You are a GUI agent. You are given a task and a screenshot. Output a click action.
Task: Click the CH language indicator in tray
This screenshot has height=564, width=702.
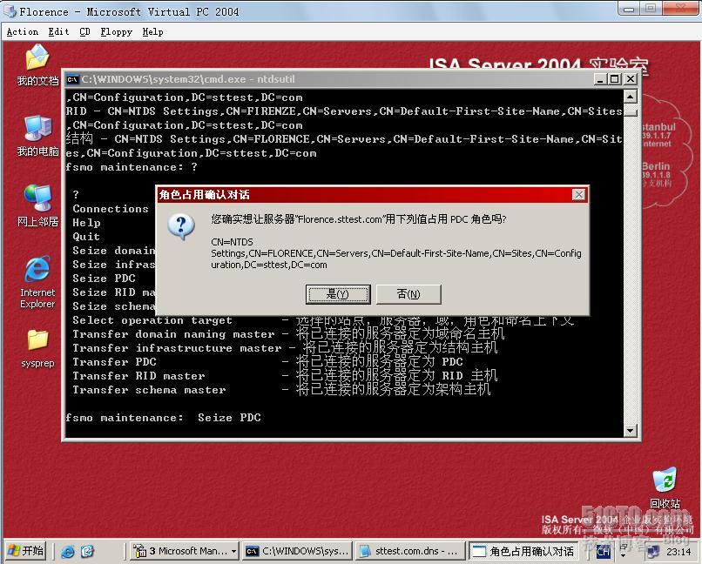click(x=603, y=552)
